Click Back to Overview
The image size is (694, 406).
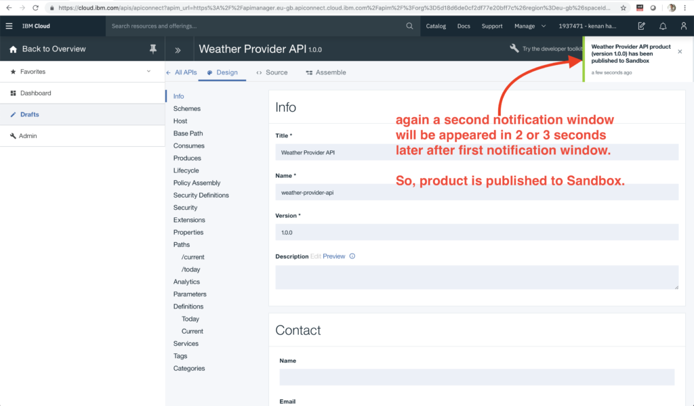[x=54, y=49]
